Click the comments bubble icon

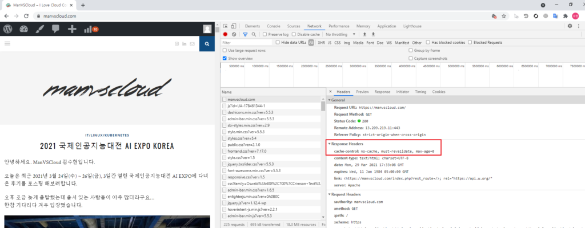[x=55, y=29]
